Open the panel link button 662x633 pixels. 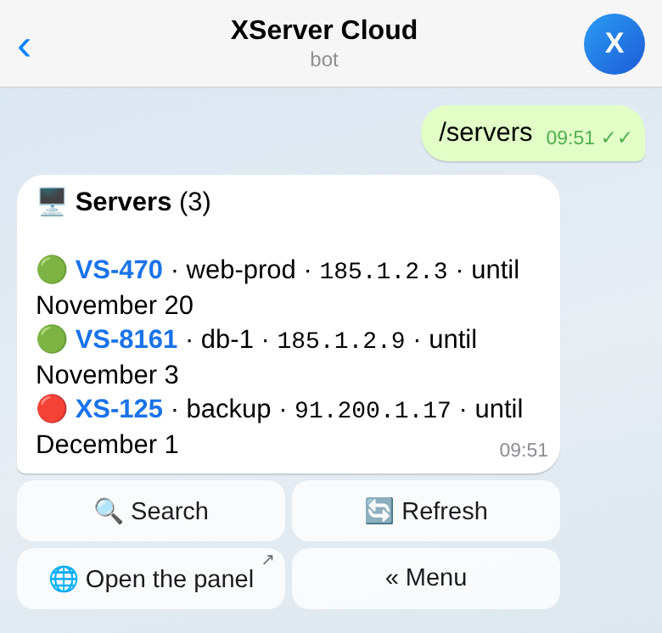[151, 579]
